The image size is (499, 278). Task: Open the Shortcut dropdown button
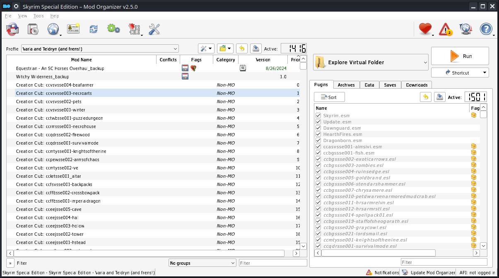[460, 73]
